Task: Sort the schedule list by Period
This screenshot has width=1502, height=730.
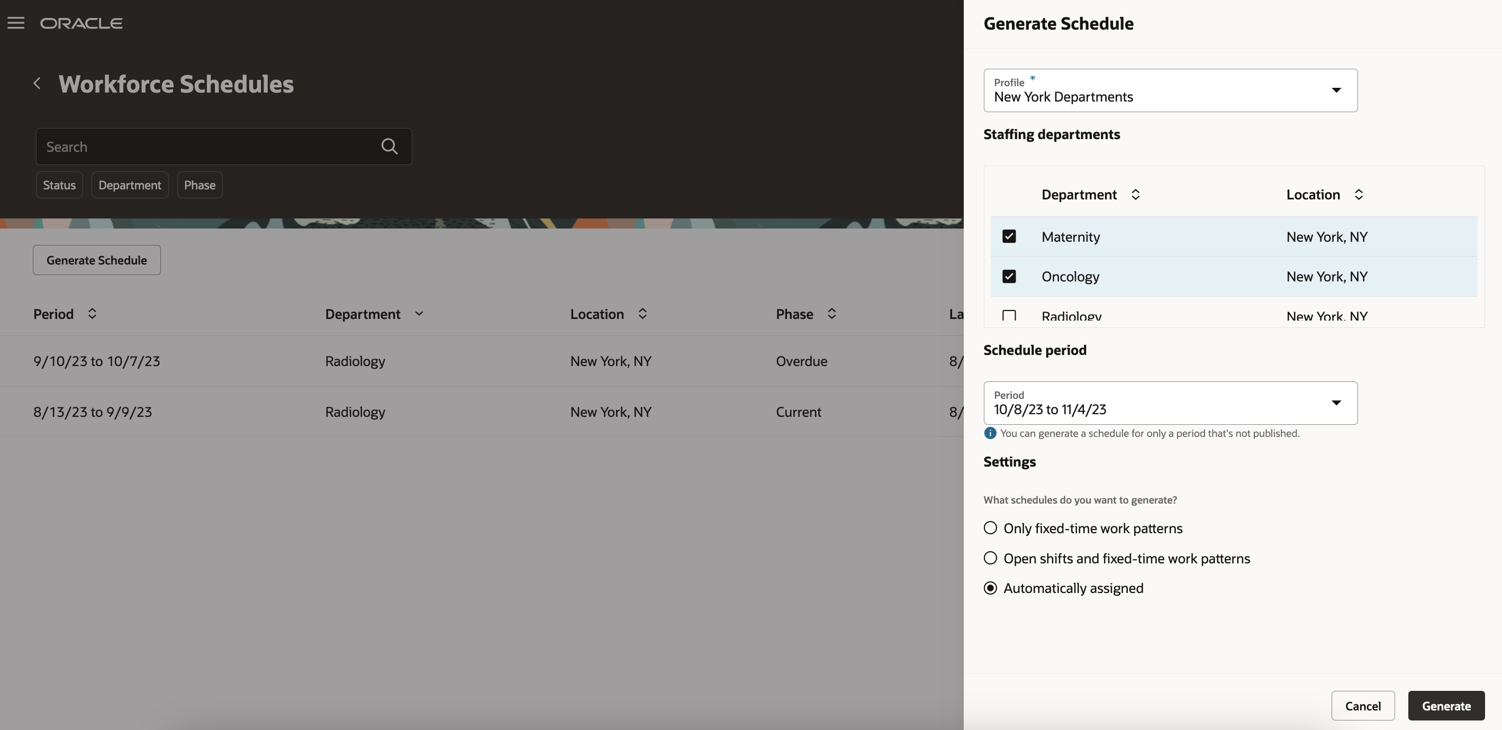Action: [92, 314]
